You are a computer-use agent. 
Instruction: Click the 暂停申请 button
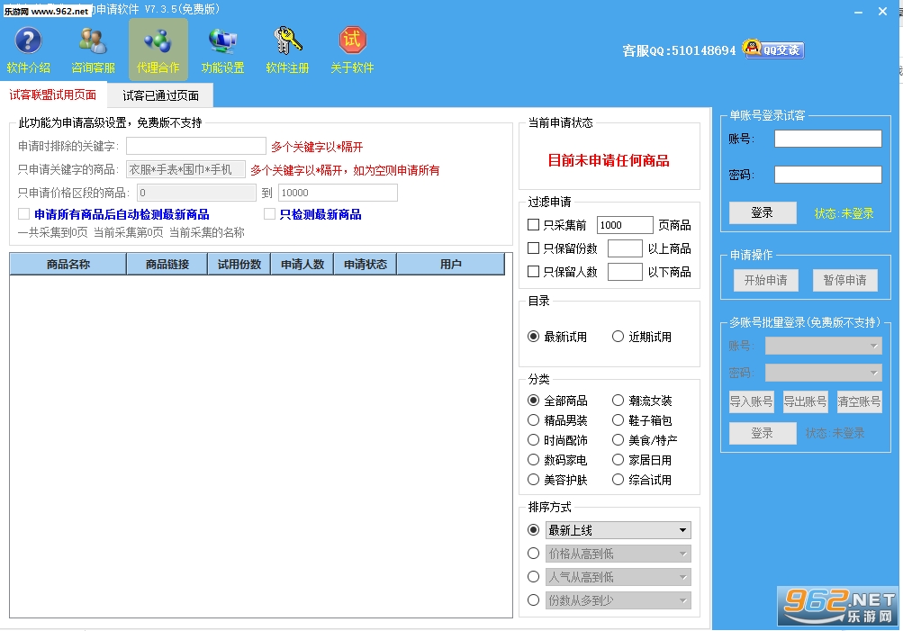click(844, 280)
